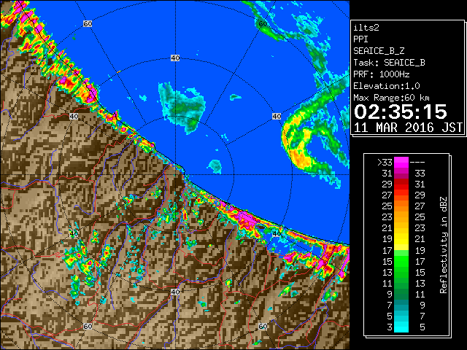This screenshot has height=350, width=467.
Task: Pick the orange 25–27 dBZ color band
Action: pos(401,206)
